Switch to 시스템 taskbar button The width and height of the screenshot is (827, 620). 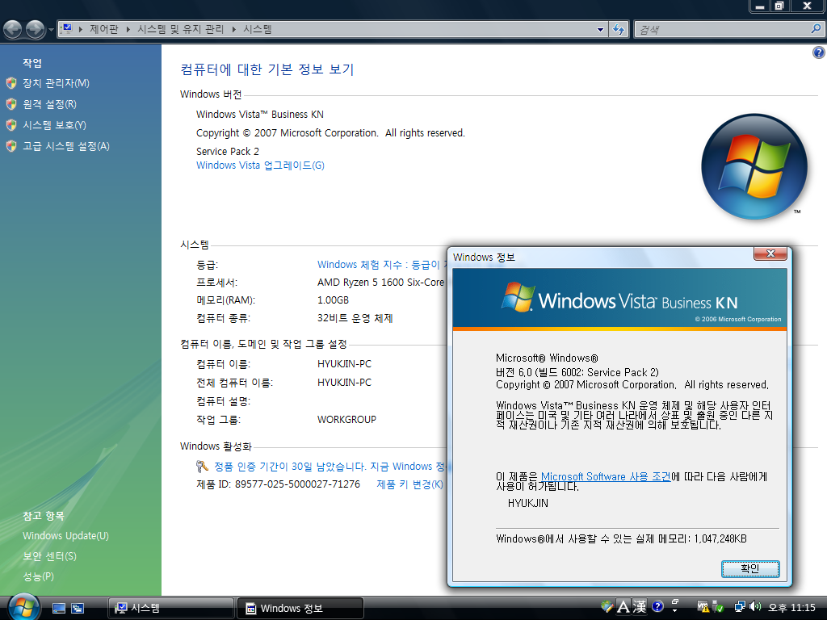pos(171,609)
